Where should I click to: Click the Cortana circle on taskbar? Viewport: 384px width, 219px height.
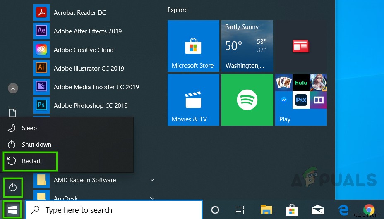[x=215, y=210]
